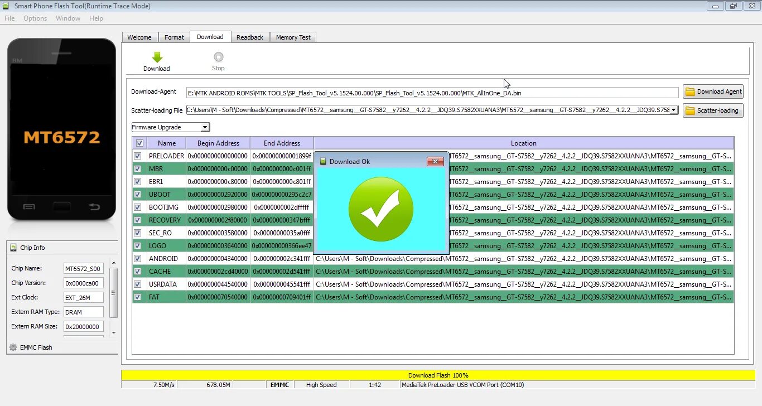Click the Extern RAM Size value field
Viewport: 762px width, 406px height.
tap(84, 327)
